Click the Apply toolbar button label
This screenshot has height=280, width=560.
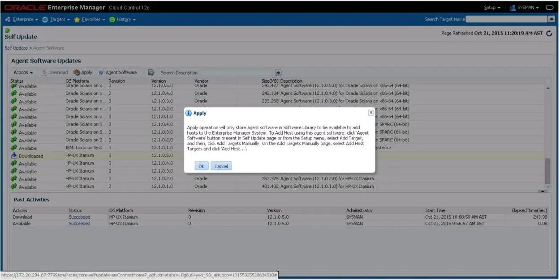coord(86,72)
